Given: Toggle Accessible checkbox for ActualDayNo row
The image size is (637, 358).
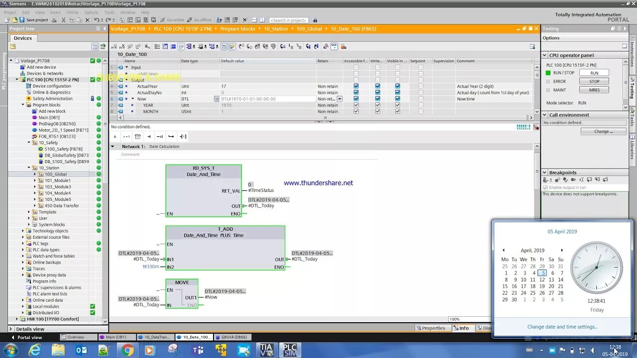Looking at the screenshot, I should [356, 92].
